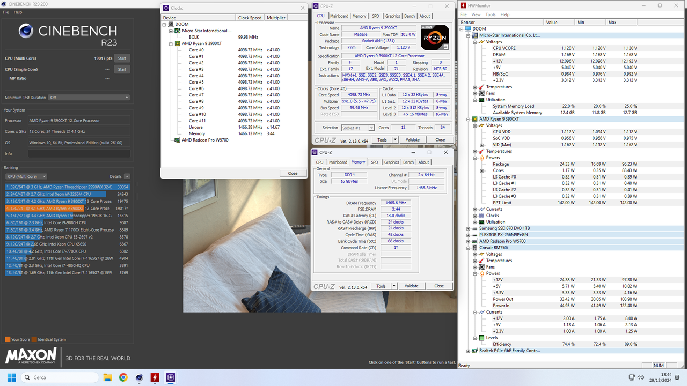Open the Tools menu in HWMonitor
The height and width of the screenshot is (386, 687).
tap(491, 14)
